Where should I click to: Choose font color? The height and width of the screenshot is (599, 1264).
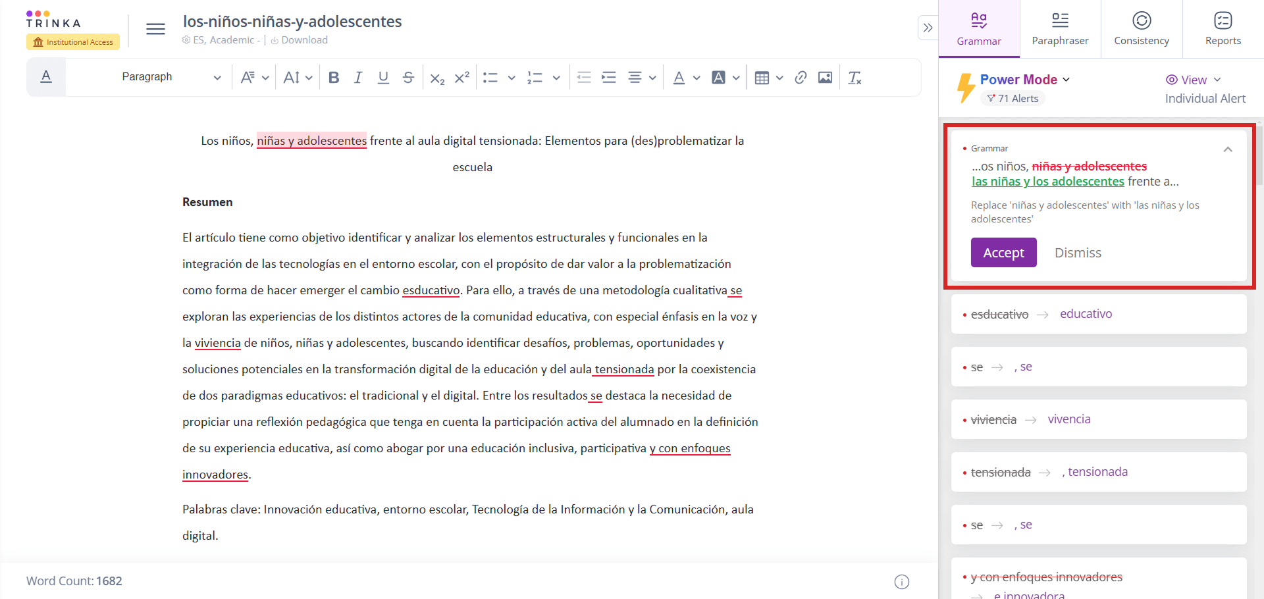[679, 78]
